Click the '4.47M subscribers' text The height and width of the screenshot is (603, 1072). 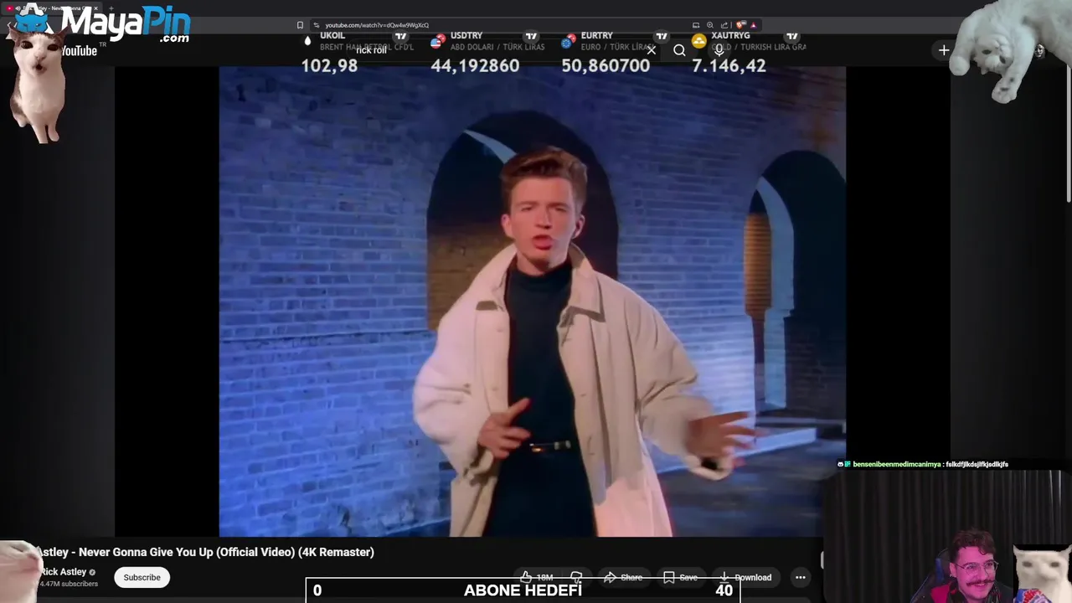[69, 584]
